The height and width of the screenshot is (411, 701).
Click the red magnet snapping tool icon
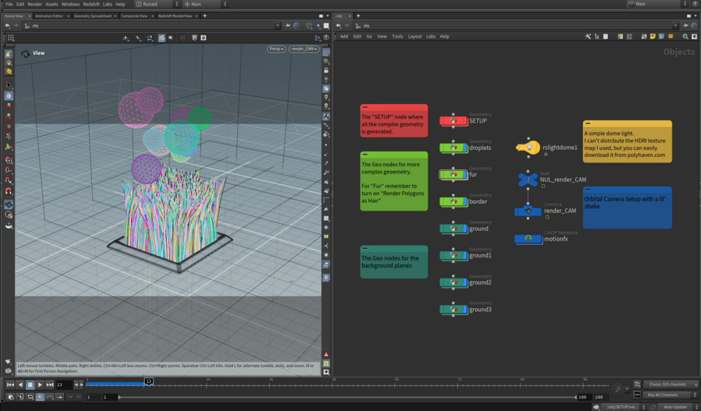[8, 191]
